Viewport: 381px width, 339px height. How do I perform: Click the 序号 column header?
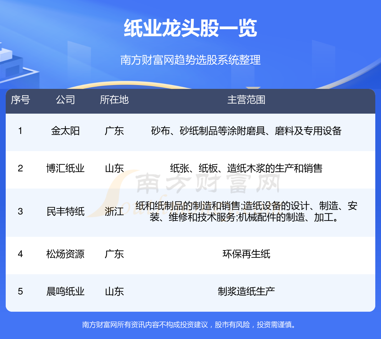point(20,100)
